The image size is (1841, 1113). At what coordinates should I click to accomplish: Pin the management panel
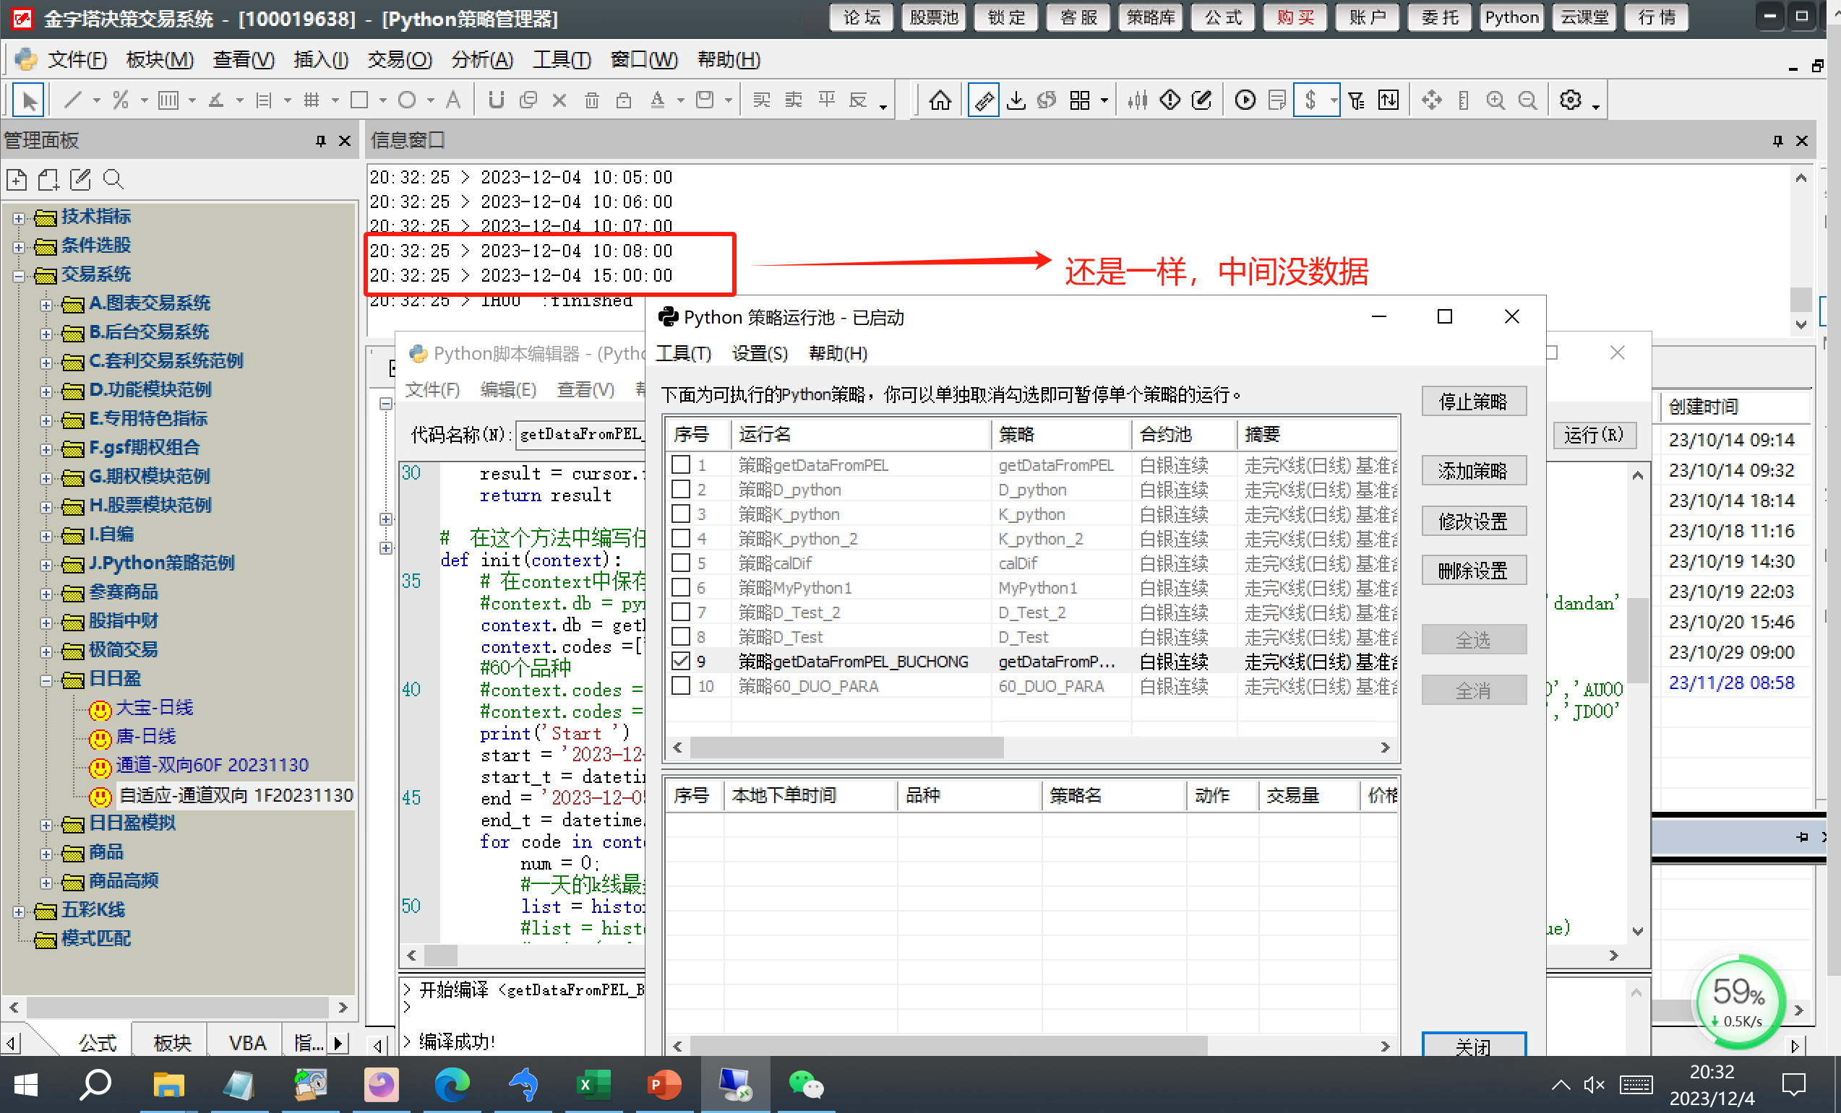[x=320, y=140]
